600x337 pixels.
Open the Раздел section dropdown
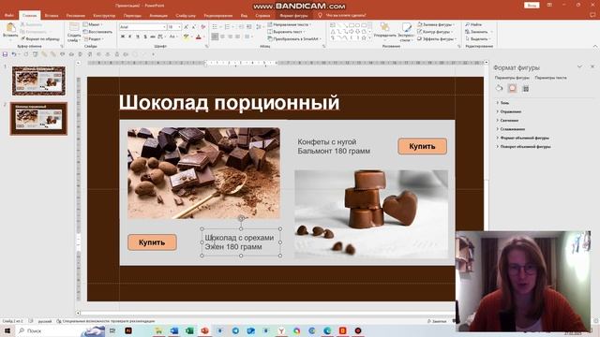93,39
